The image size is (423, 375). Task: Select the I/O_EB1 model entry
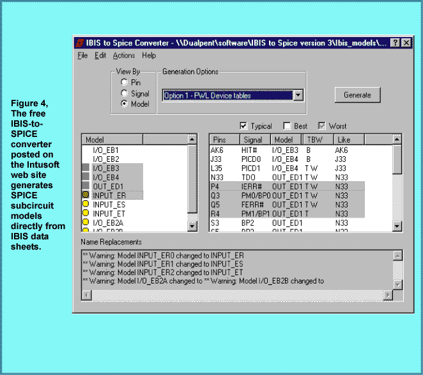coord(106,150)
